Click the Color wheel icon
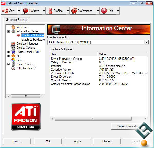Screen dimensions: 154x148 pyautogui.click(x=13, y=60)
